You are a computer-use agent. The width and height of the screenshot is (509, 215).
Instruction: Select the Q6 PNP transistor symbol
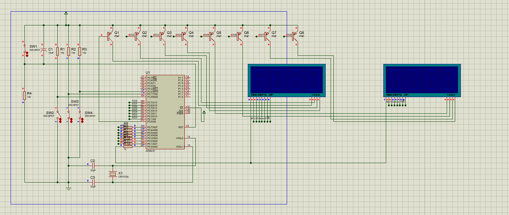[240, 36]
